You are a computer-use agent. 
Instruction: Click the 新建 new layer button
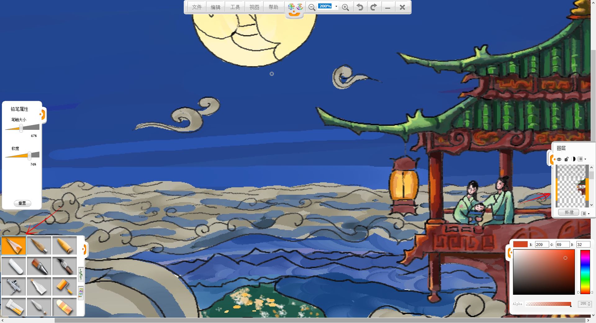click(569, 212)
